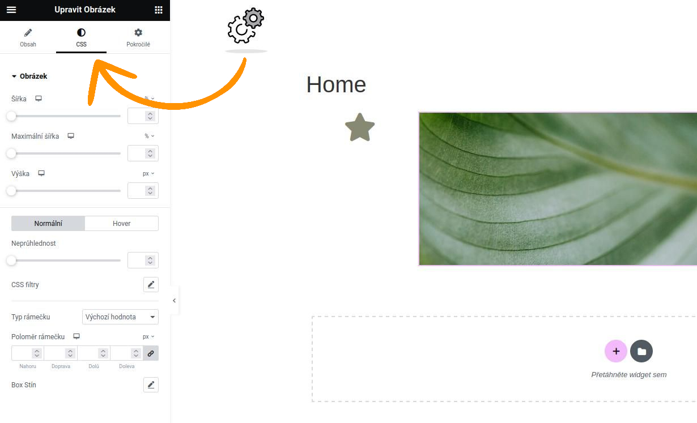Open the widgets grid icon
697x423 pixels.
(x=159, y=10)
